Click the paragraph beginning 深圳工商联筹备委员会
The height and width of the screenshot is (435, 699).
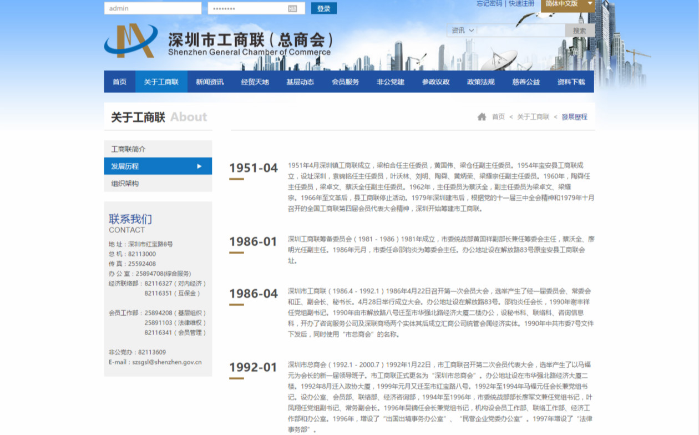(x=441, y=250)
